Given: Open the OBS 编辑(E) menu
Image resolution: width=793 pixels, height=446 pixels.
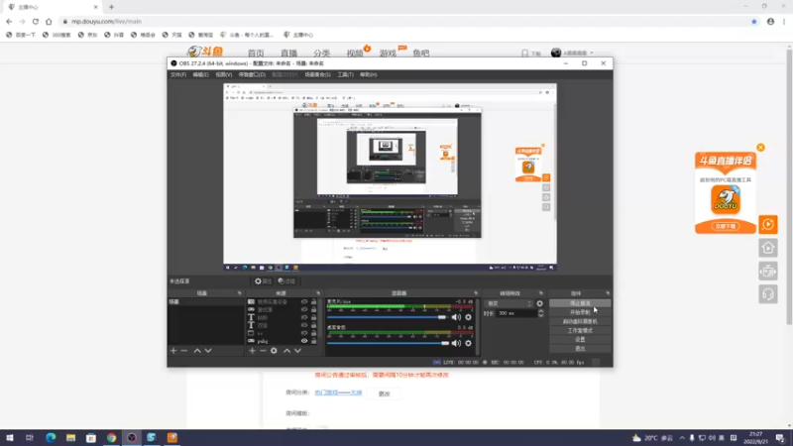Looking at the screenshot, I should click(201, 74).
